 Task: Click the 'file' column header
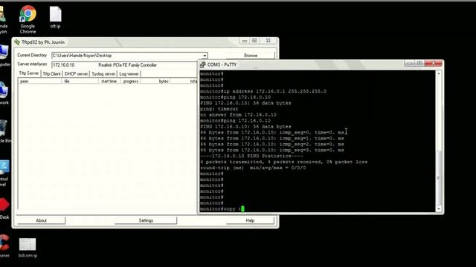coord(80,81)
